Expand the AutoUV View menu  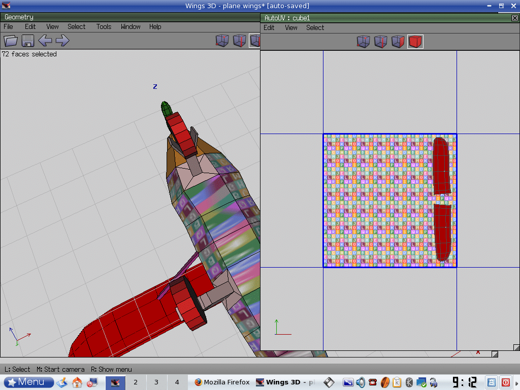point(291,27)
